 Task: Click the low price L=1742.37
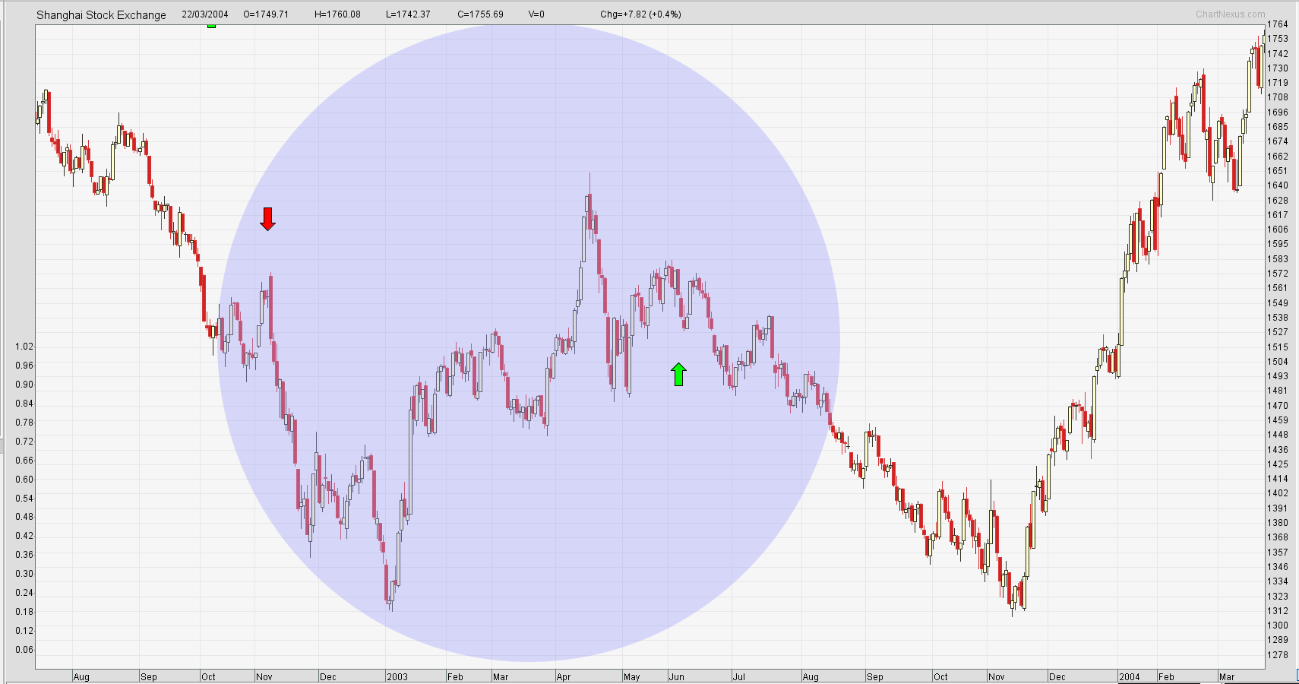click(x=408, y=14)
